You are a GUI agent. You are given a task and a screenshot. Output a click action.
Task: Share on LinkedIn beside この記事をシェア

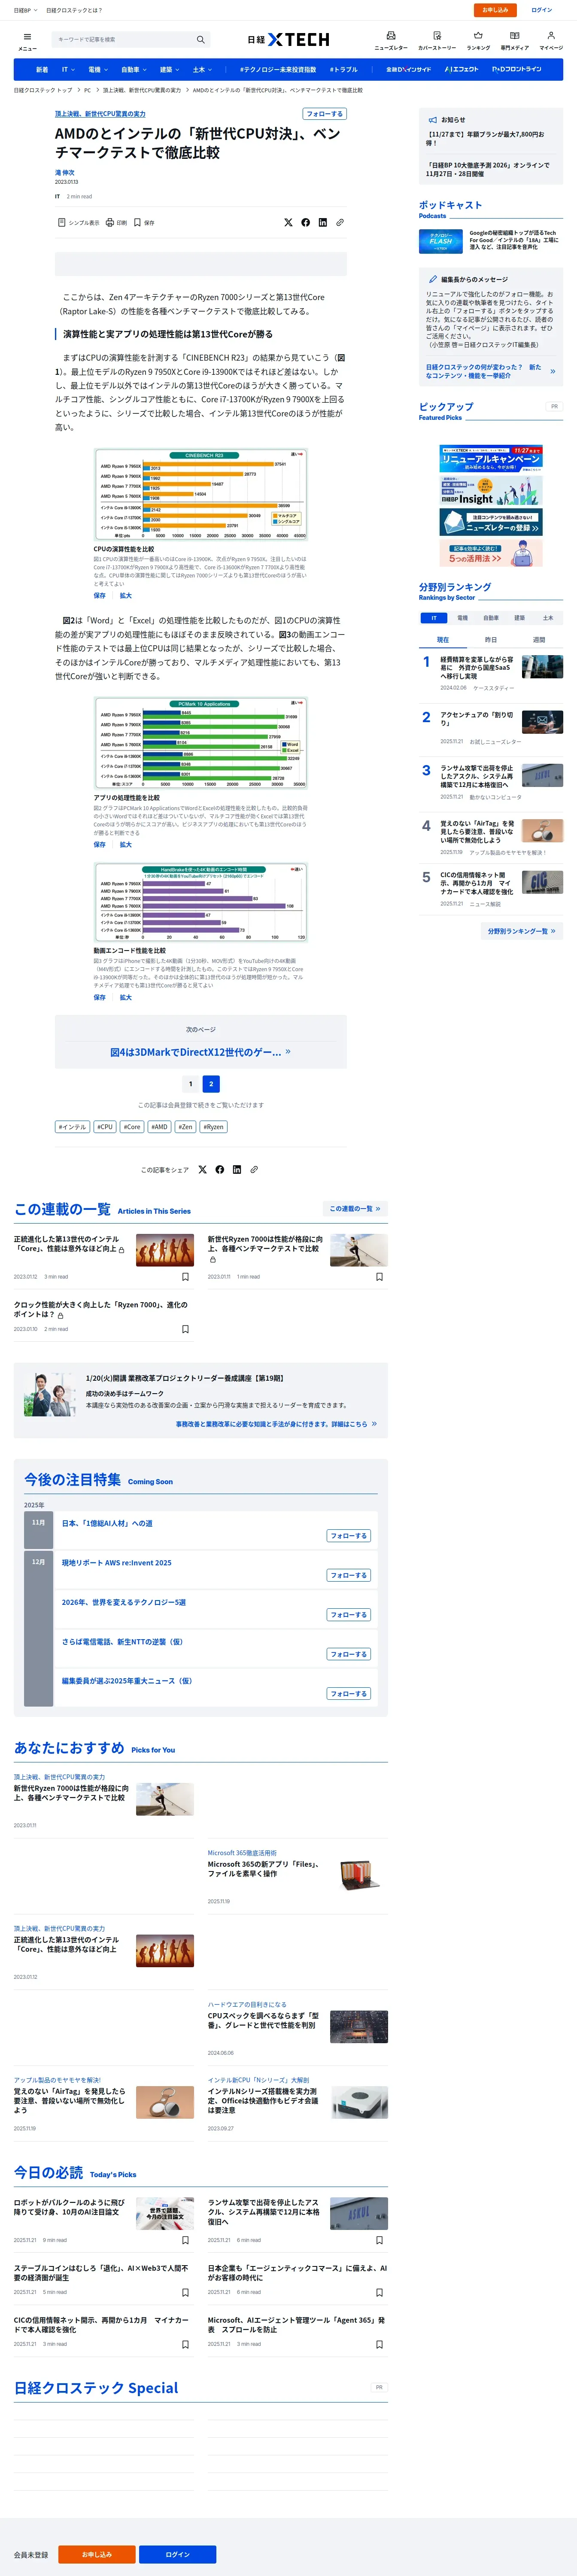point(237,1169)
